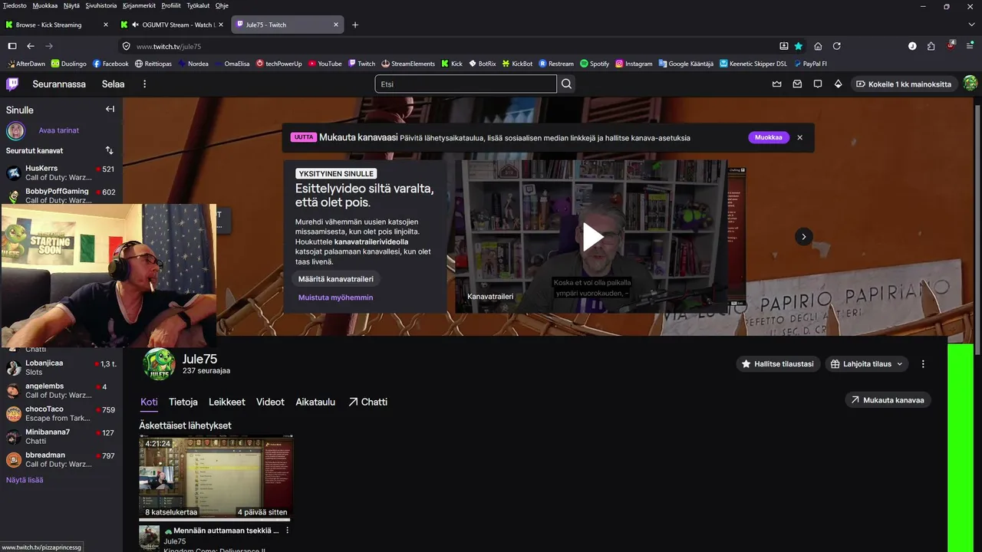Open the stories avatar next to Avaa tarinat
This screenshot has height=552, width=982.
15,130
